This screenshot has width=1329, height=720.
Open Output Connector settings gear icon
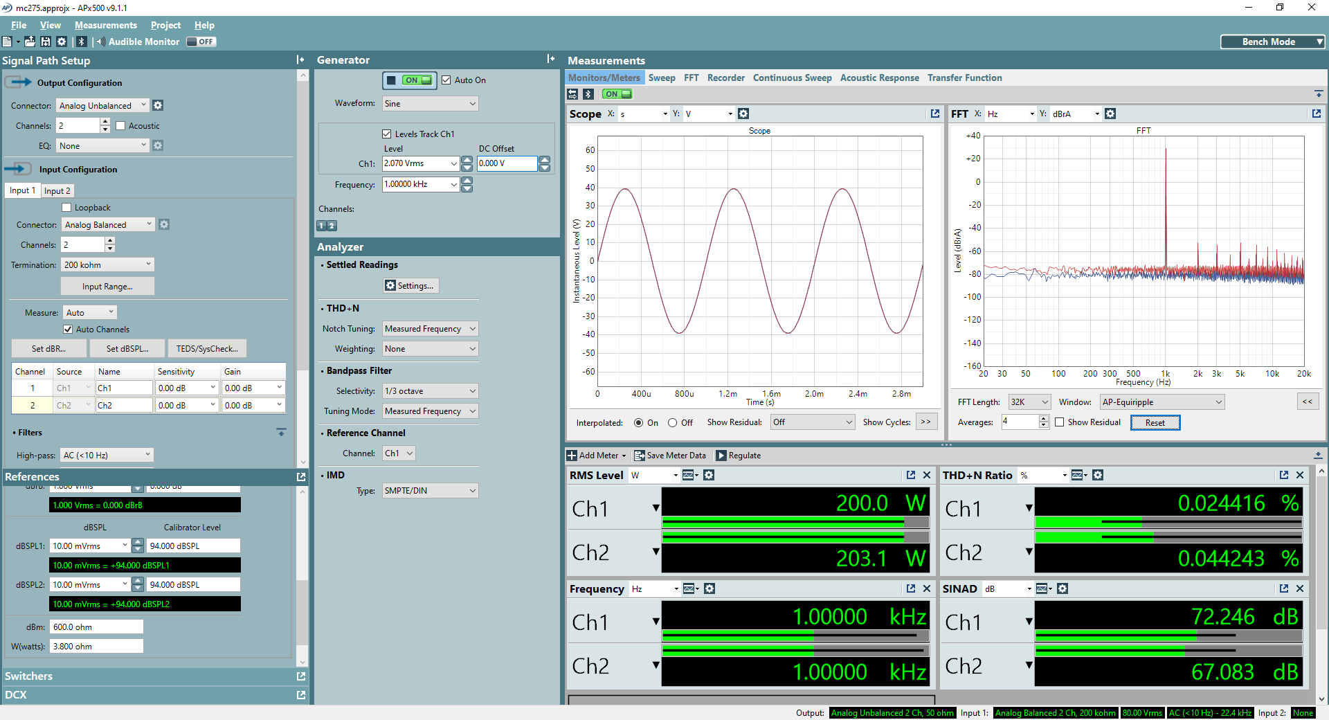click(x=158, y=105)
